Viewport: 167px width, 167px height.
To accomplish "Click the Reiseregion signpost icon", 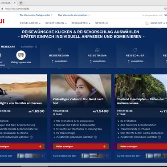I will (x=59, y=50).
